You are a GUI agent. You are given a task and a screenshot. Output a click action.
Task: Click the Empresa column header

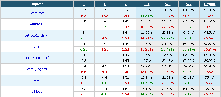click(x=37, y=4)
